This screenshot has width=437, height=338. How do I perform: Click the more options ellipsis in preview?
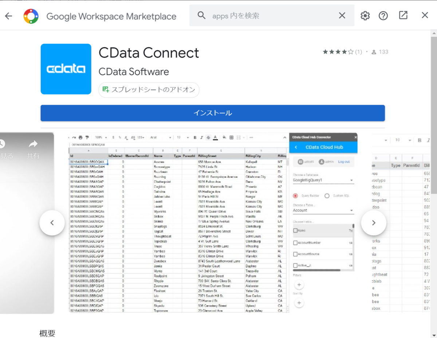251,137
